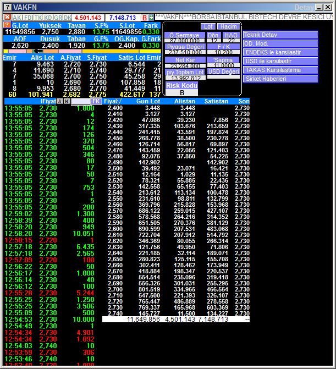Click the Gun Lot value 801.519
Image resolution: width=336 pixels, height=369 pixels.
tap(148, 289)
